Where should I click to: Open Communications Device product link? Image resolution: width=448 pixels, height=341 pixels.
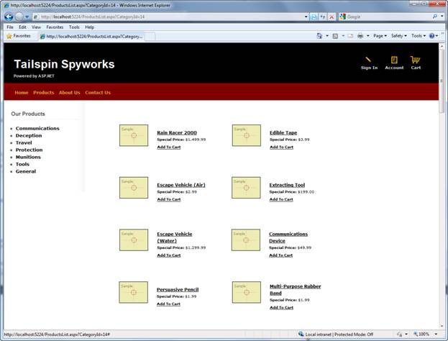tap(288, 237)
